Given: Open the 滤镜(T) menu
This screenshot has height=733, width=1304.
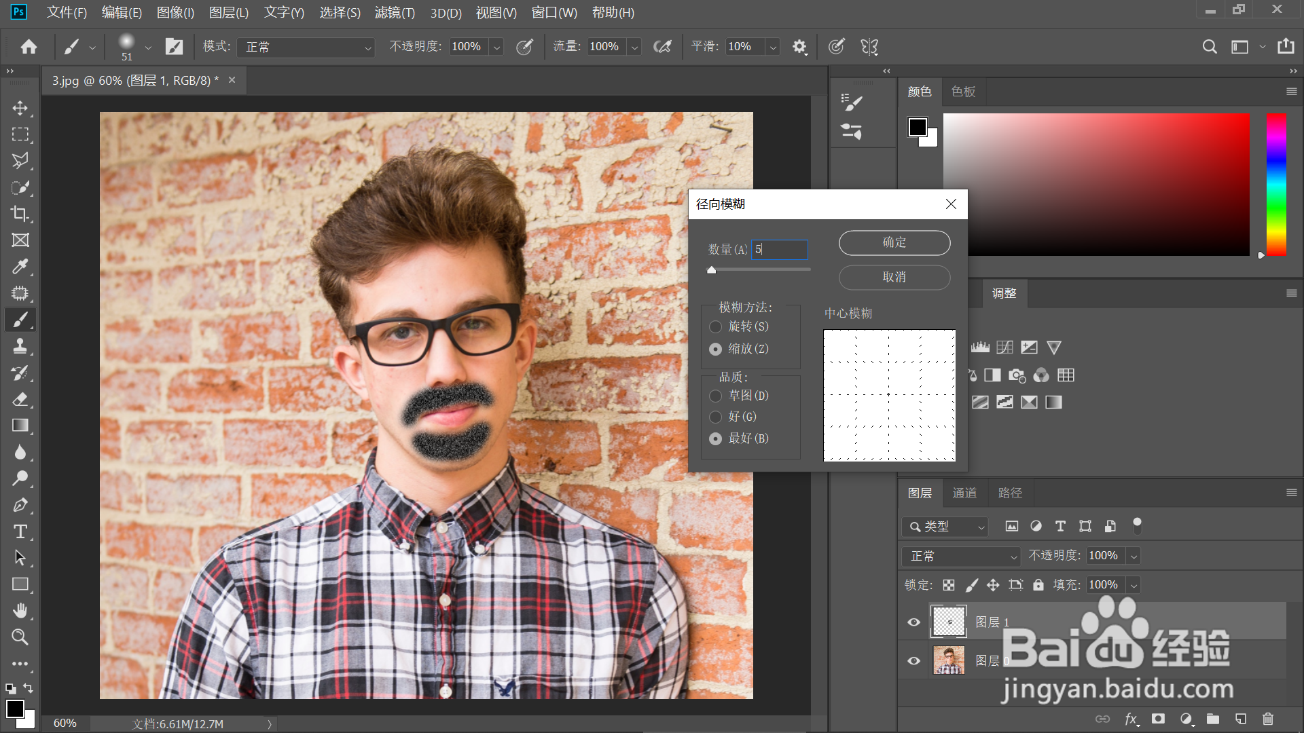Looking at the screenshot, I should click(x=394, y=12).
